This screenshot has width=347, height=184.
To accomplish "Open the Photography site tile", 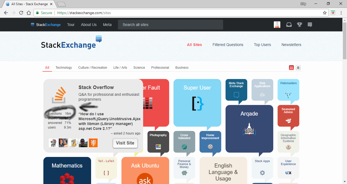I will click(158, 142).
